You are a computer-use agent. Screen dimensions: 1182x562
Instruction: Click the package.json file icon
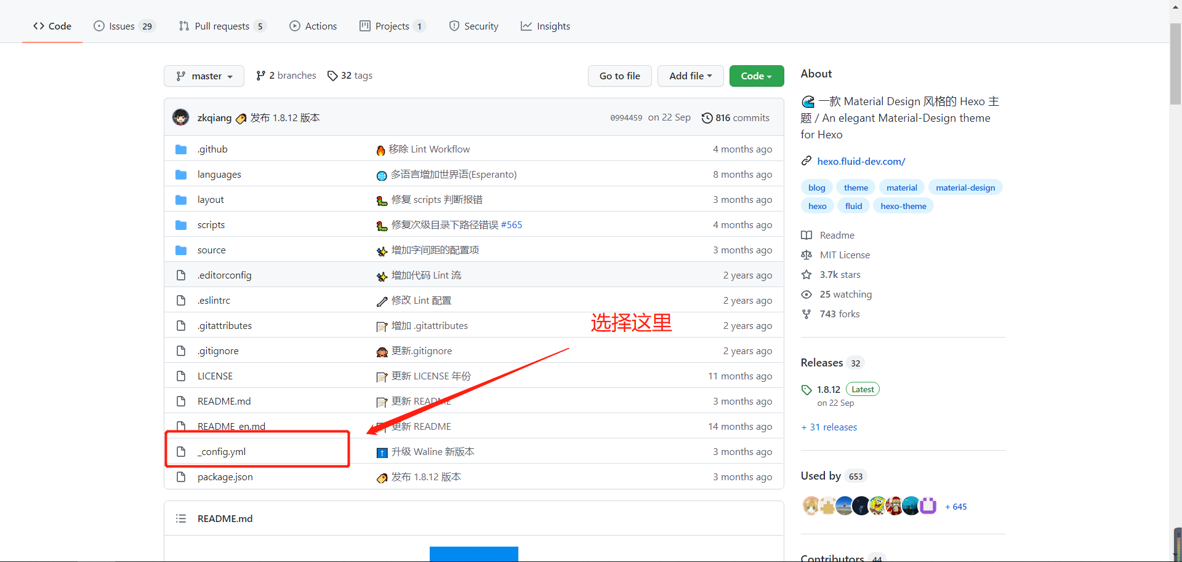point(181,477)
